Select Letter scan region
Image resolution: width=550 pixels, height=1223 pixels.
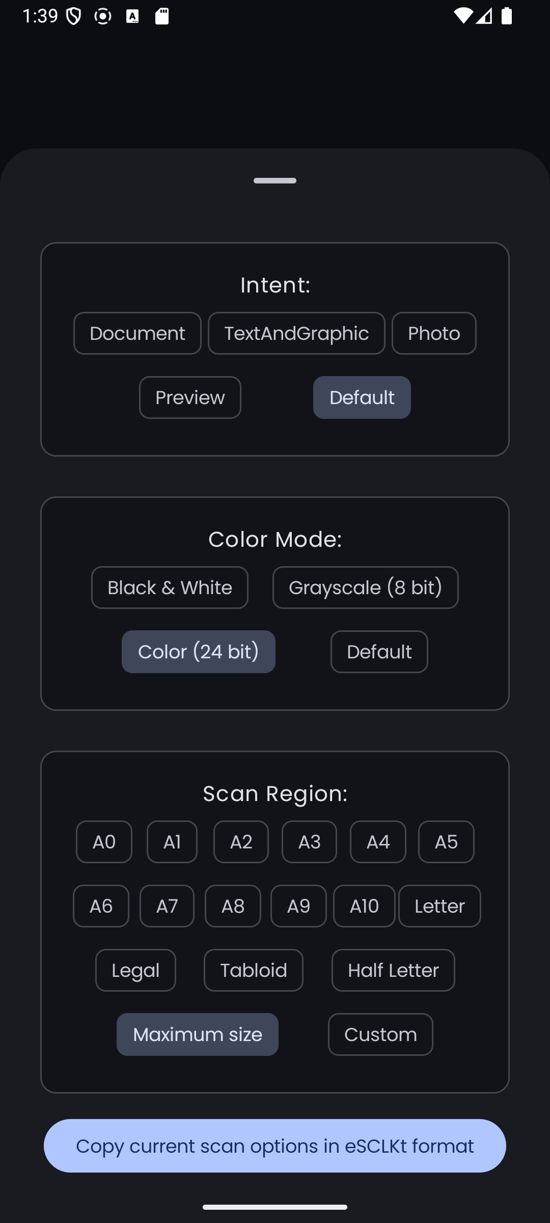pos(439,906)
